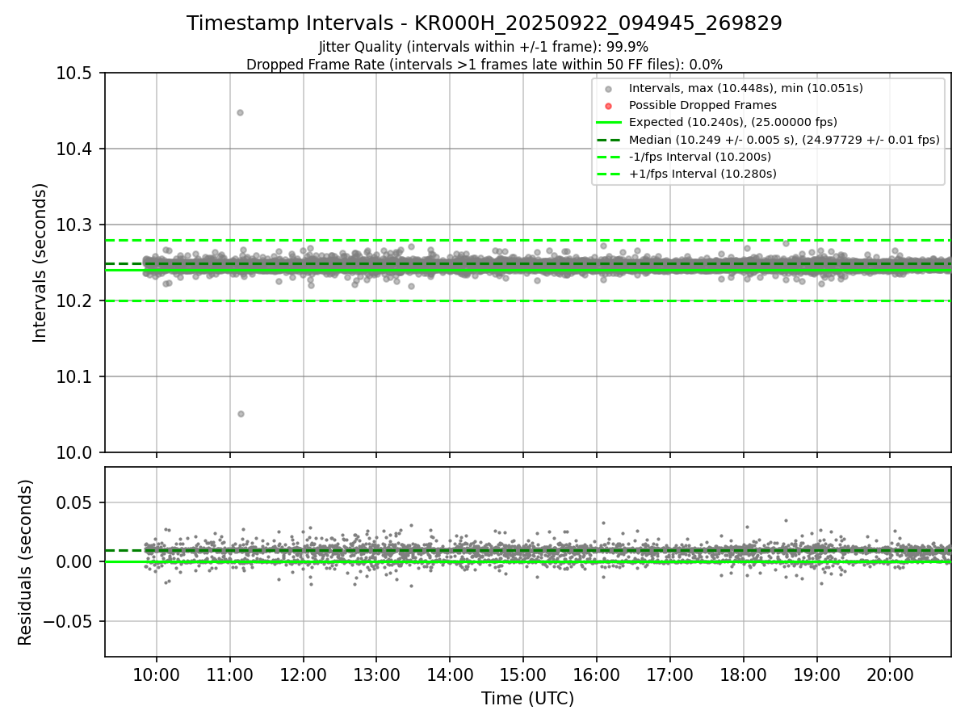Click the gray Intervals legend marker dot
Screen dimensions: 969x727
tap(609, 89)
